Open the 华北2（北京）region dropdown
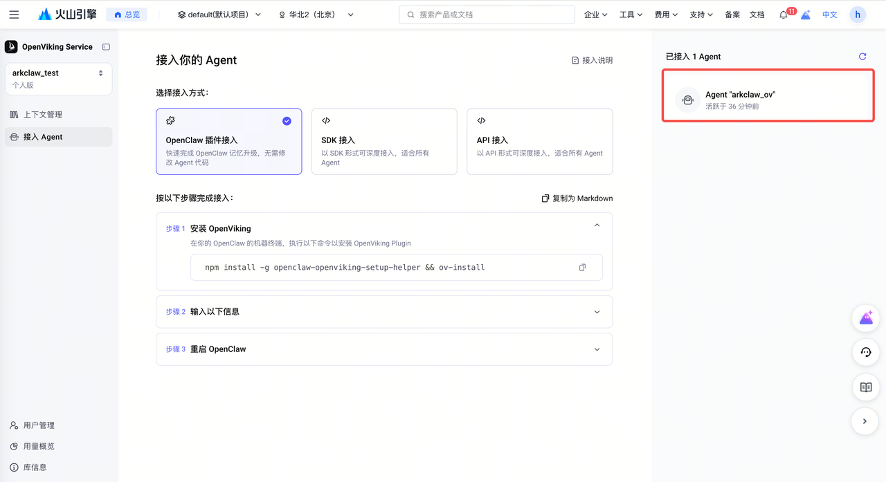The width and height of the screenshot is (886, 482). (x=316, y=15)
